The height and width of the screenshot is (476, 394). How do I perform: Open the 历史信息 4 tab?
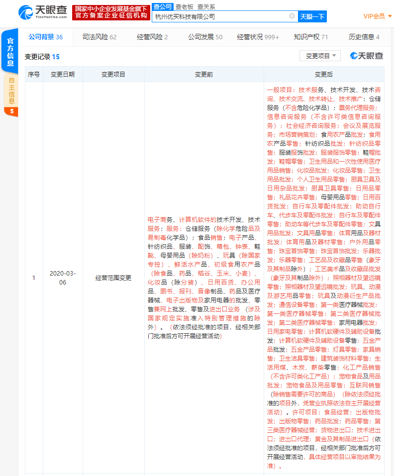(364, 37)
